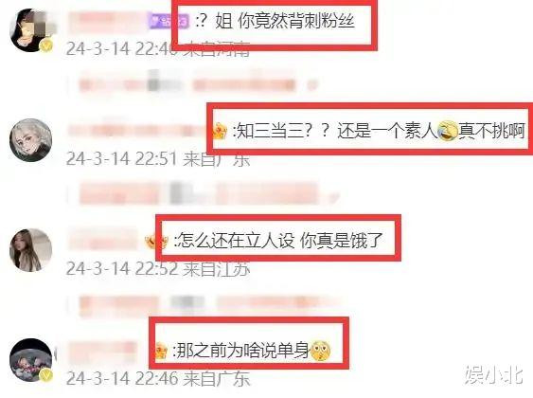Select comment 姐 你竟然背刺粉丝
The width and height of the screenshot is (533, 398).
(x=285, y=21)
